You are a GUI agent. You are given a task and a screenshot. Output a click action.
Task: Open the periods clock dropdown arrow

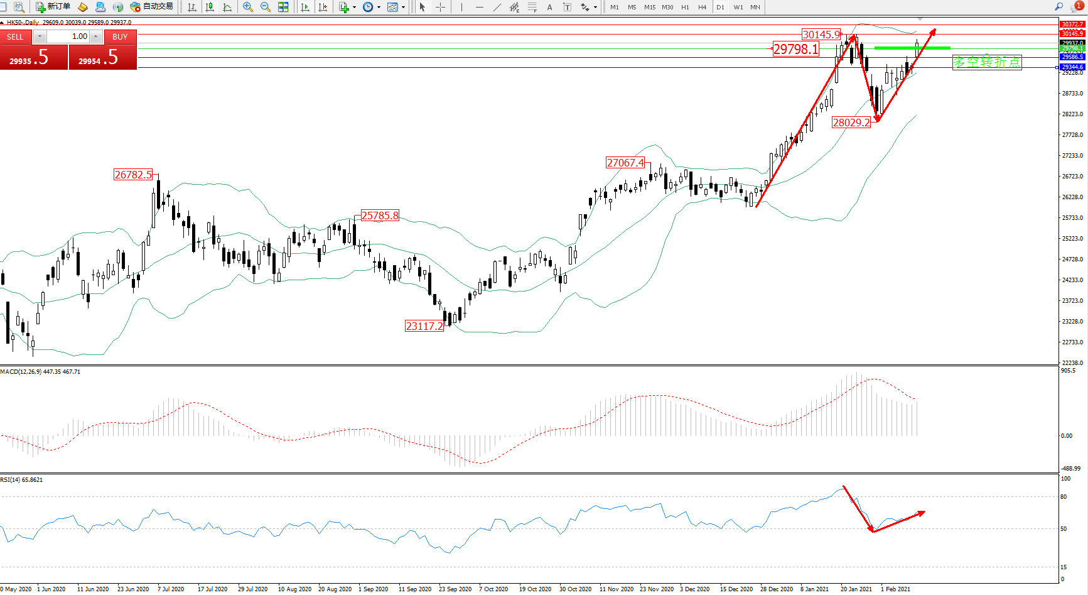tap(379, 8)
